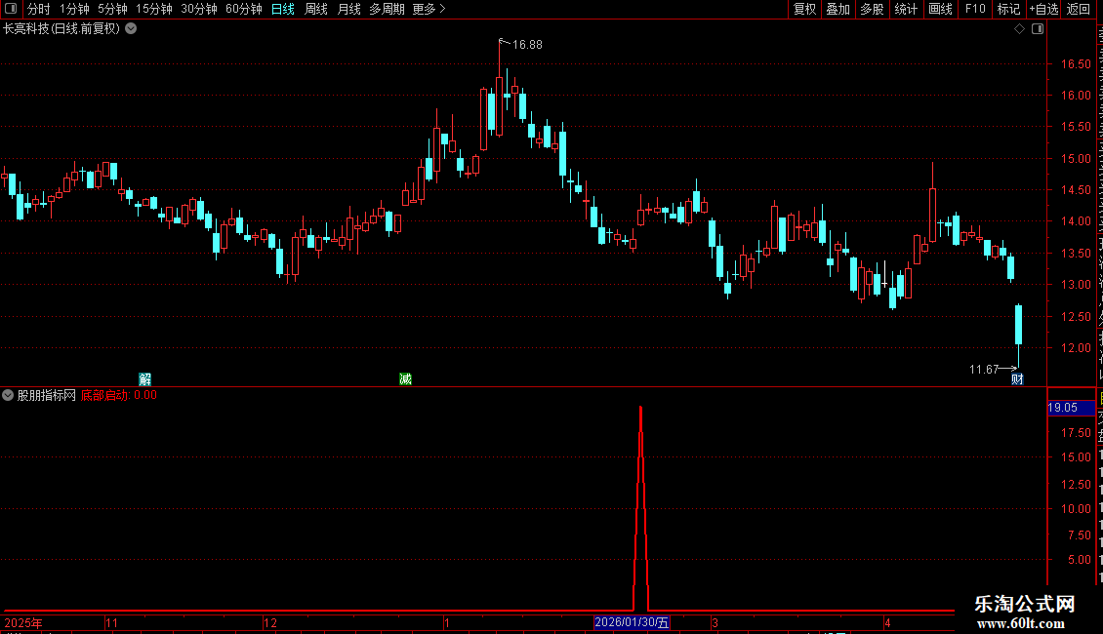Click the month 11 timeline label
Image resolution: width=1103 pixels, height=634 pixels.
pyautogui.click(x=111, y=622)
